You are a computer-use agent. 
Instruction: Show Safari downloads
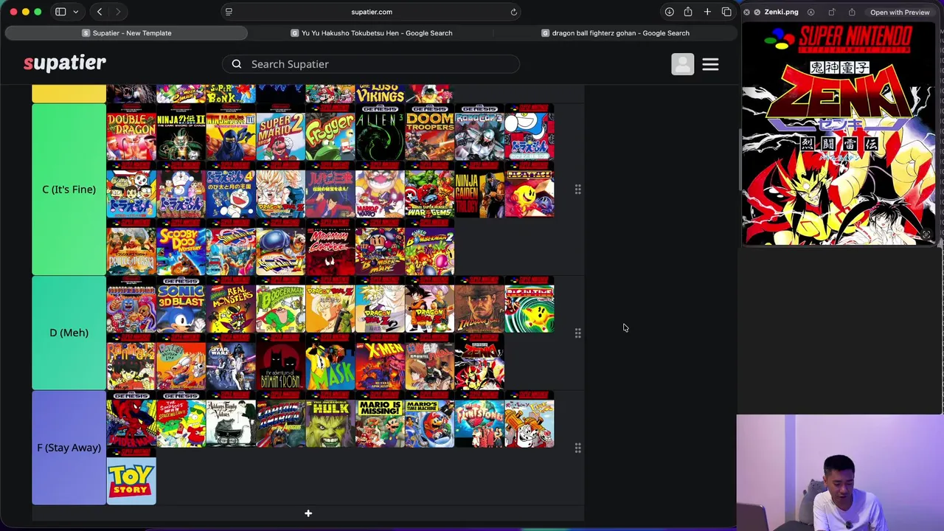669,12
